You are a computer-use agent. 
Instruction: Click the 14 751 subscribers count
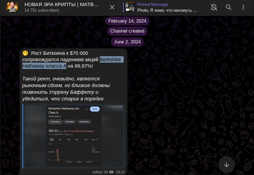tap(42, 10)
